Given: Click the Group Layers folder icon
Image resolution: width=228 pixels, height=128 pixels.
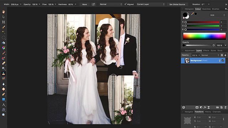Looking at the screenshot, I should coord(217,107).
